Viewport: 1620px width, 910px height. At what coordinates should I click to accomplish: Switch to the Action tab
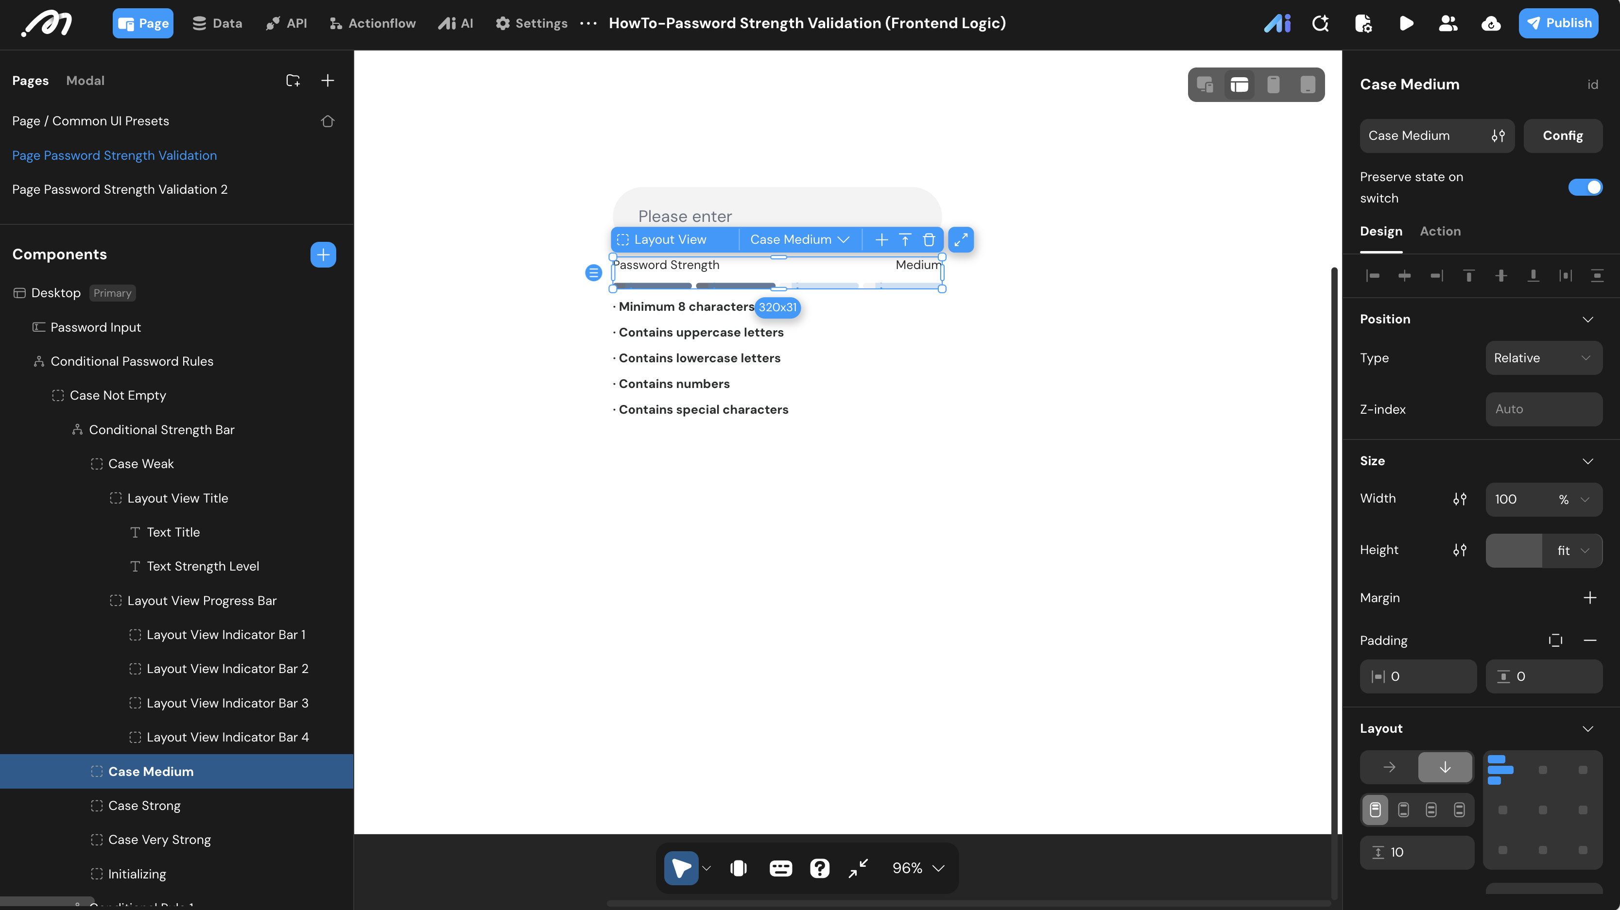click(x=1440, y=231)
